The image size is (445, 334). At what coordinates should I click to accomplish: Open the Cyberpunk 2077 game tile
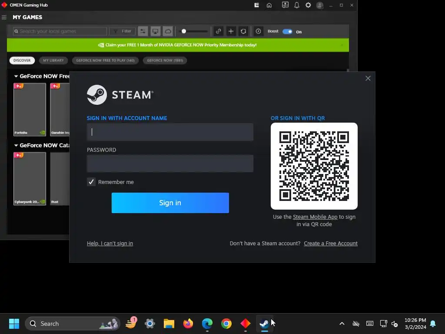30,179
